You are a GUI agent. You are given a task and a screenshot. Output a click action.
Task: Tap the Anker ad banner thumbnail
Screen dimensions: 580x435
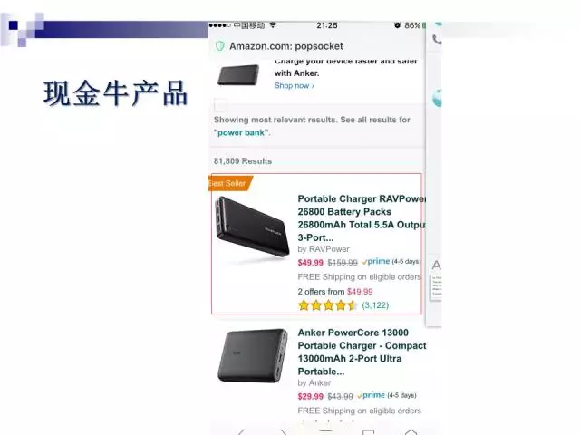(238, 74)
